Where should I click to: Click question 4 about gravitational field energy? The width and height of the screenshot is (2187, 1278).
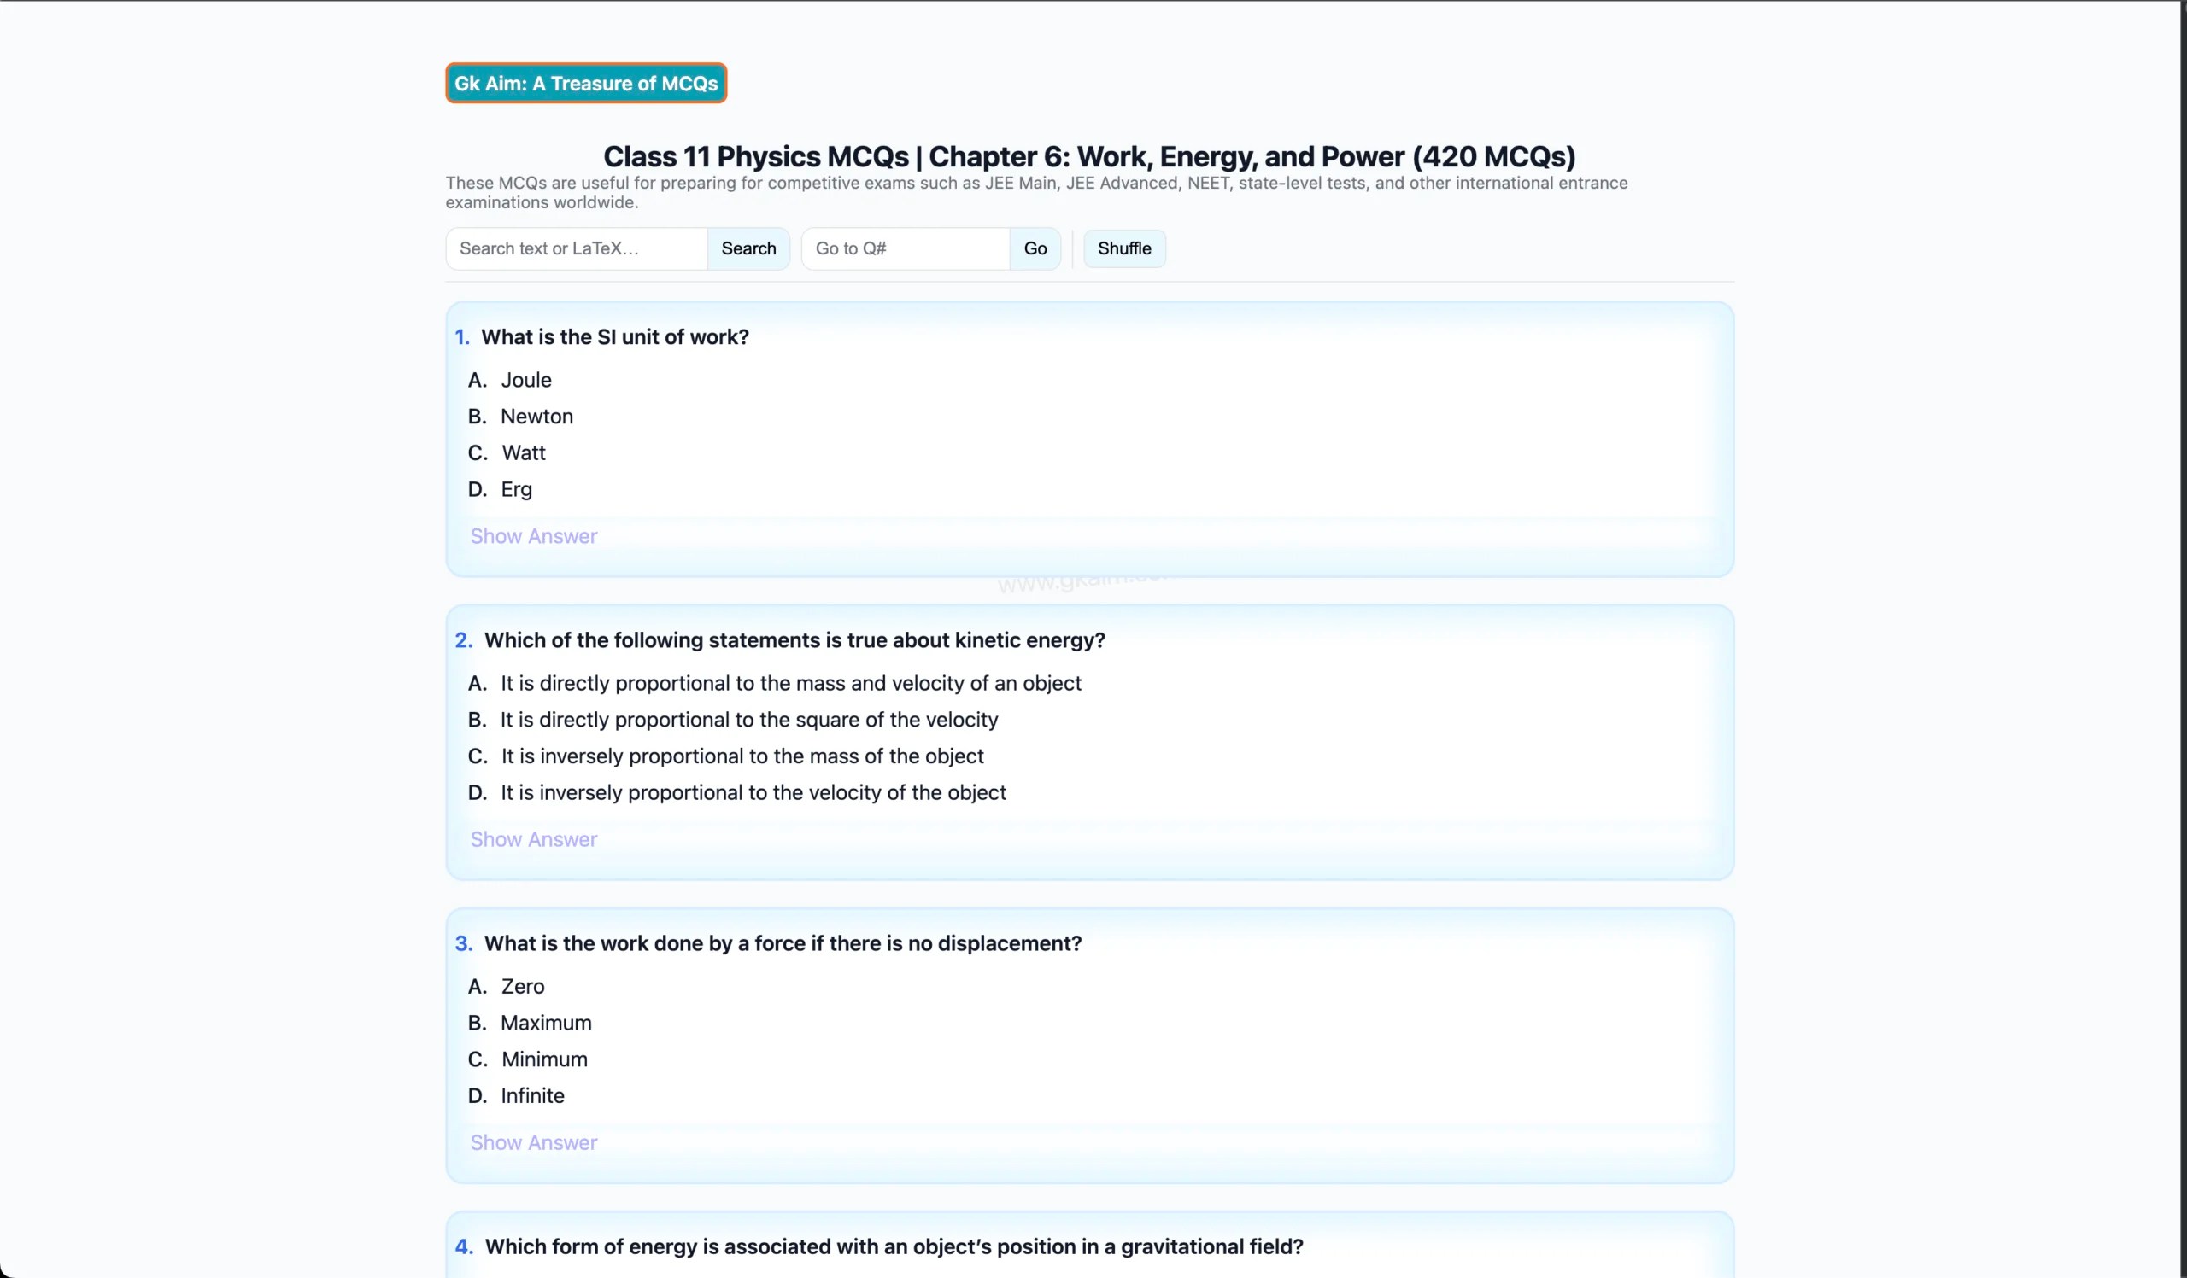click(x=893, y=1246)
